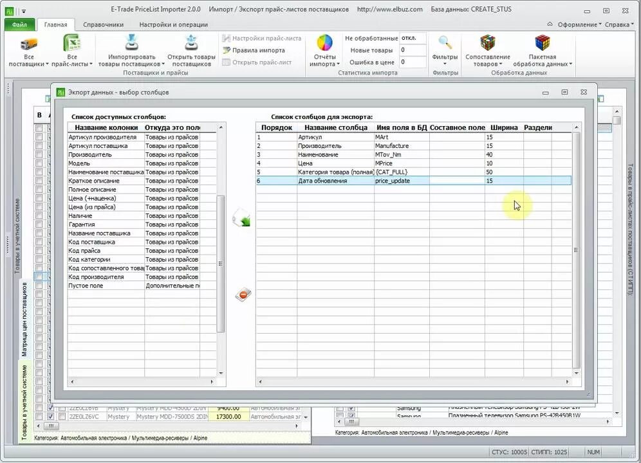
Task: Expand Сопоставление товаров dropdown
Action: 501,64
